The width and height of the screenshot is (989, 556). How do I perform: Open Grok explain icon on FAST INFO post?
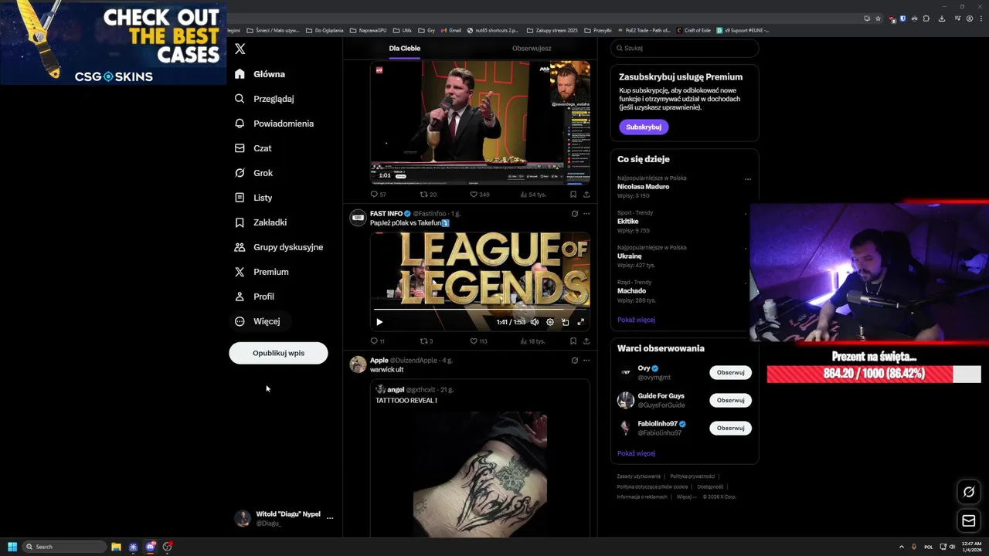click(574, 214)
